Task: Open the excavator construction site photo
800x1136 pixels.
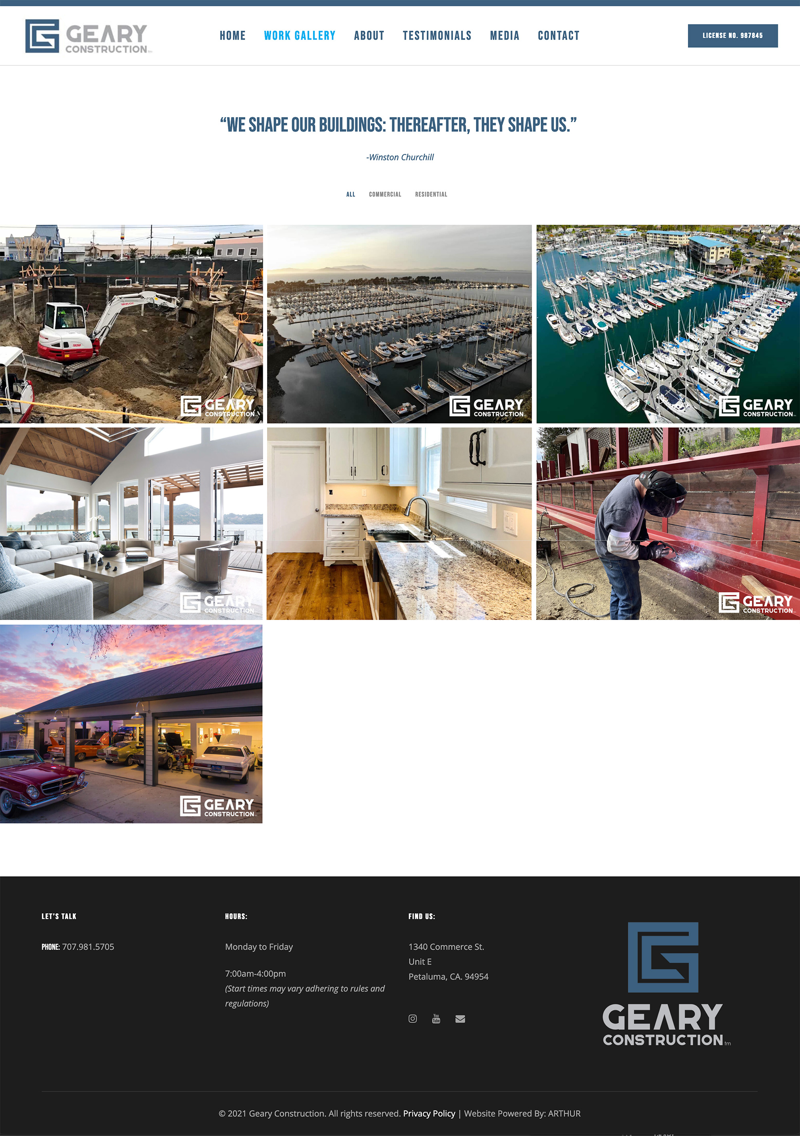Action: (131, 324)
